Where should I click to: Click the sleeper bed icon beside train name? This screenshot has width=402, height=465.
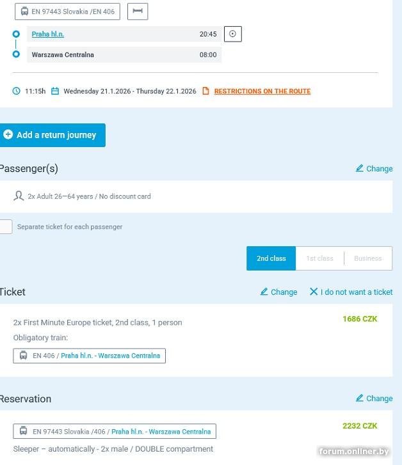coord(138,12)
